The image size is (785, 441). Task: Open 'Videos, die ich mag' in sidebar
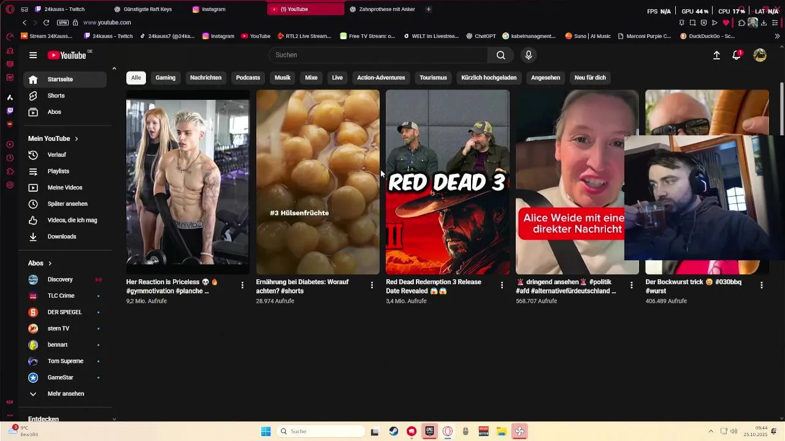pyautogui.click(x=65, y=221)
